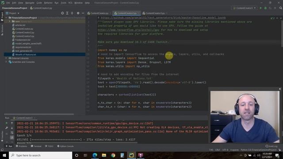
Task: Toggle Project side tool window tab
Action: point(2,17)
